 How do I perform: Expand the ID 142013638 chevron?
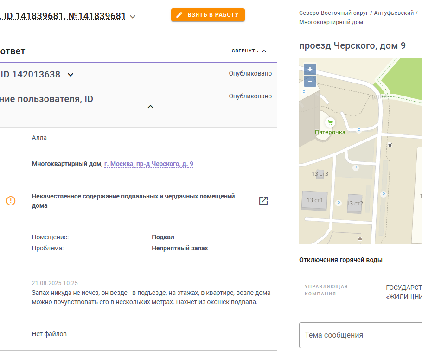pos(70,75)
